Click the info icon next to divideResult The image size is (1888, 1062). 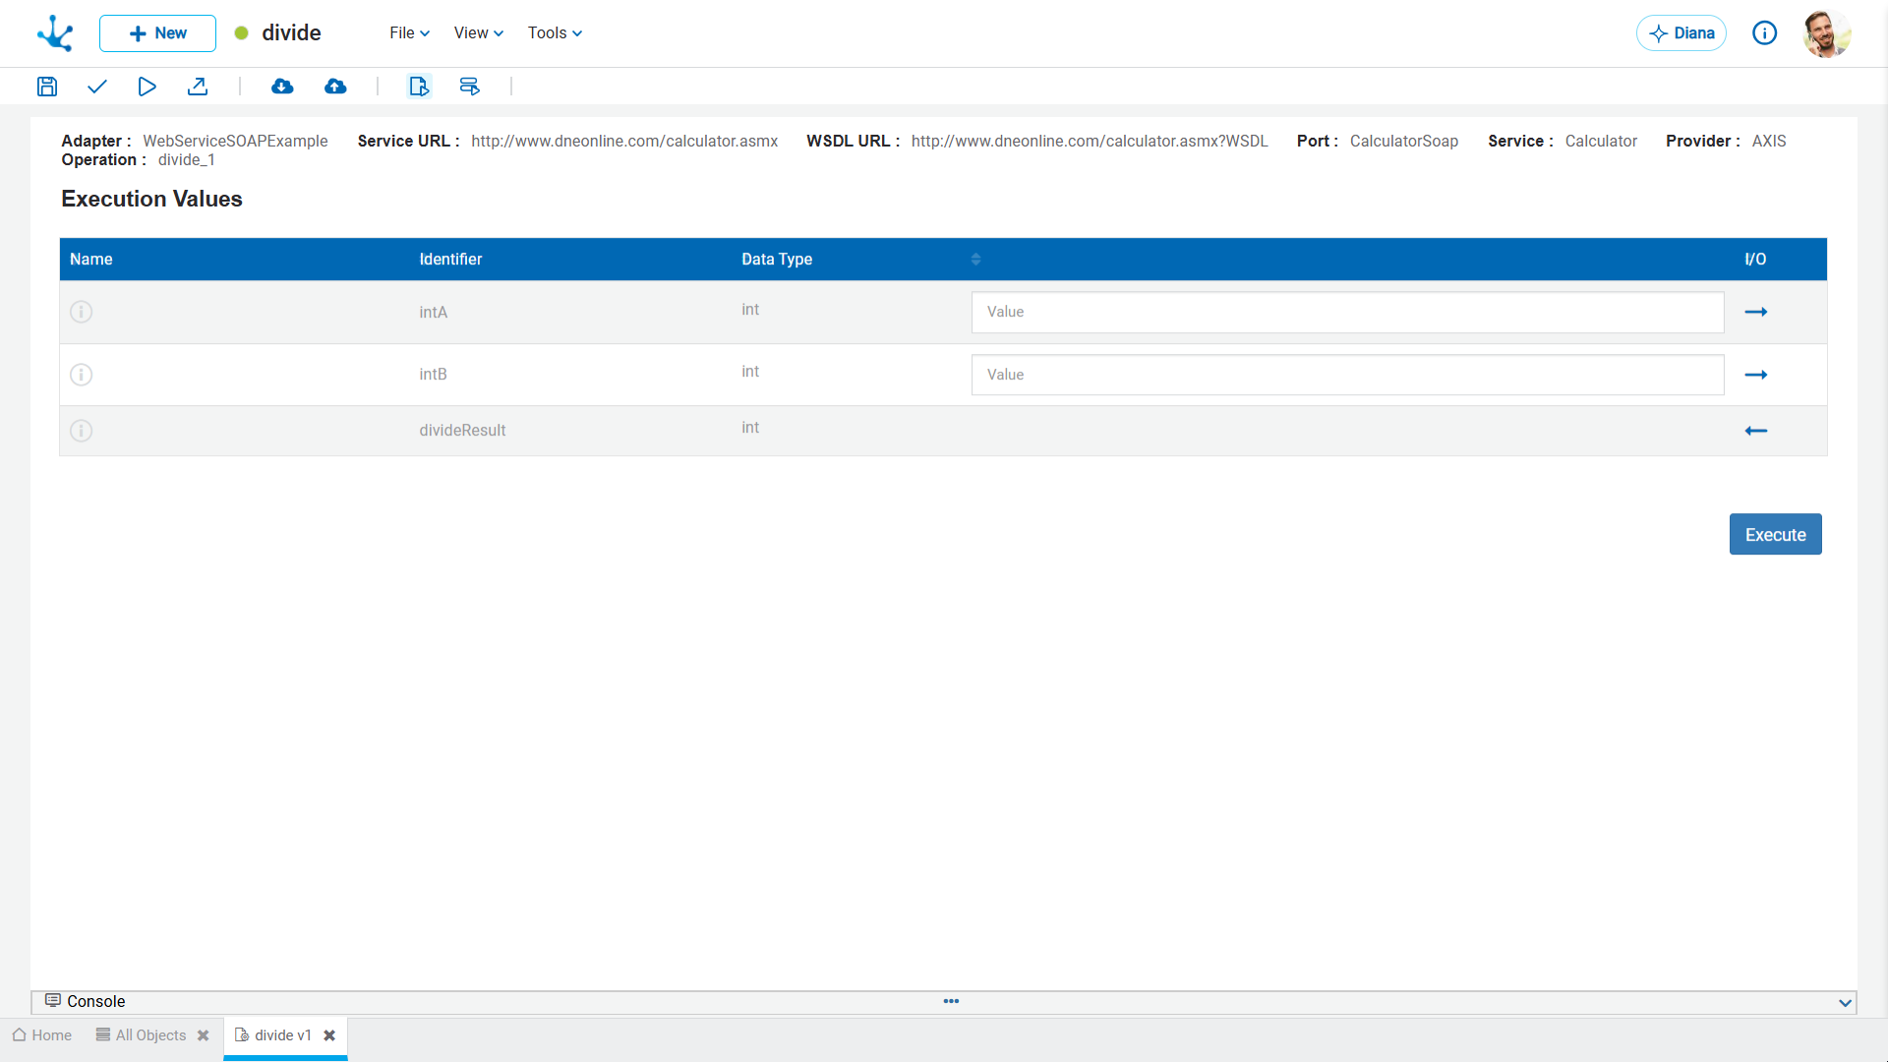(82, 431)
